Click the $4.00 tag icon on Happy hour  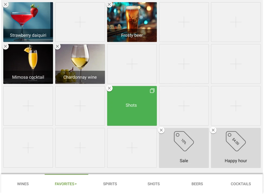pyautogui.click(x=235, y=141)
